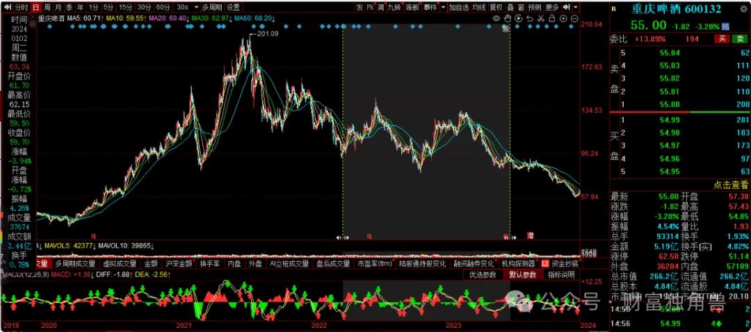This screenshot has height=332, width=751.
Task: Open the dropdown arrow next to 事件
Action: [442, 7]
